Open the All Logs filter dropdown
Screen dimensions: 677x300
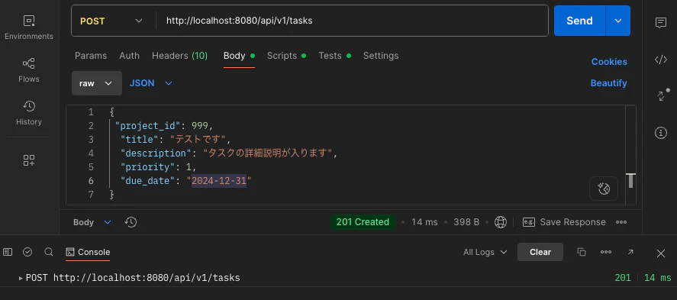coord(485,252)
